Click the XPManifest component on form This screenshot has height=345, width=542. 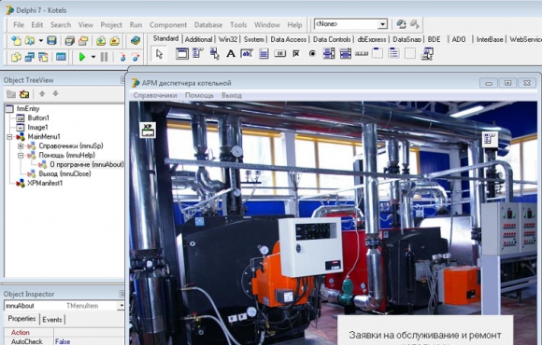tap(148, 130)
